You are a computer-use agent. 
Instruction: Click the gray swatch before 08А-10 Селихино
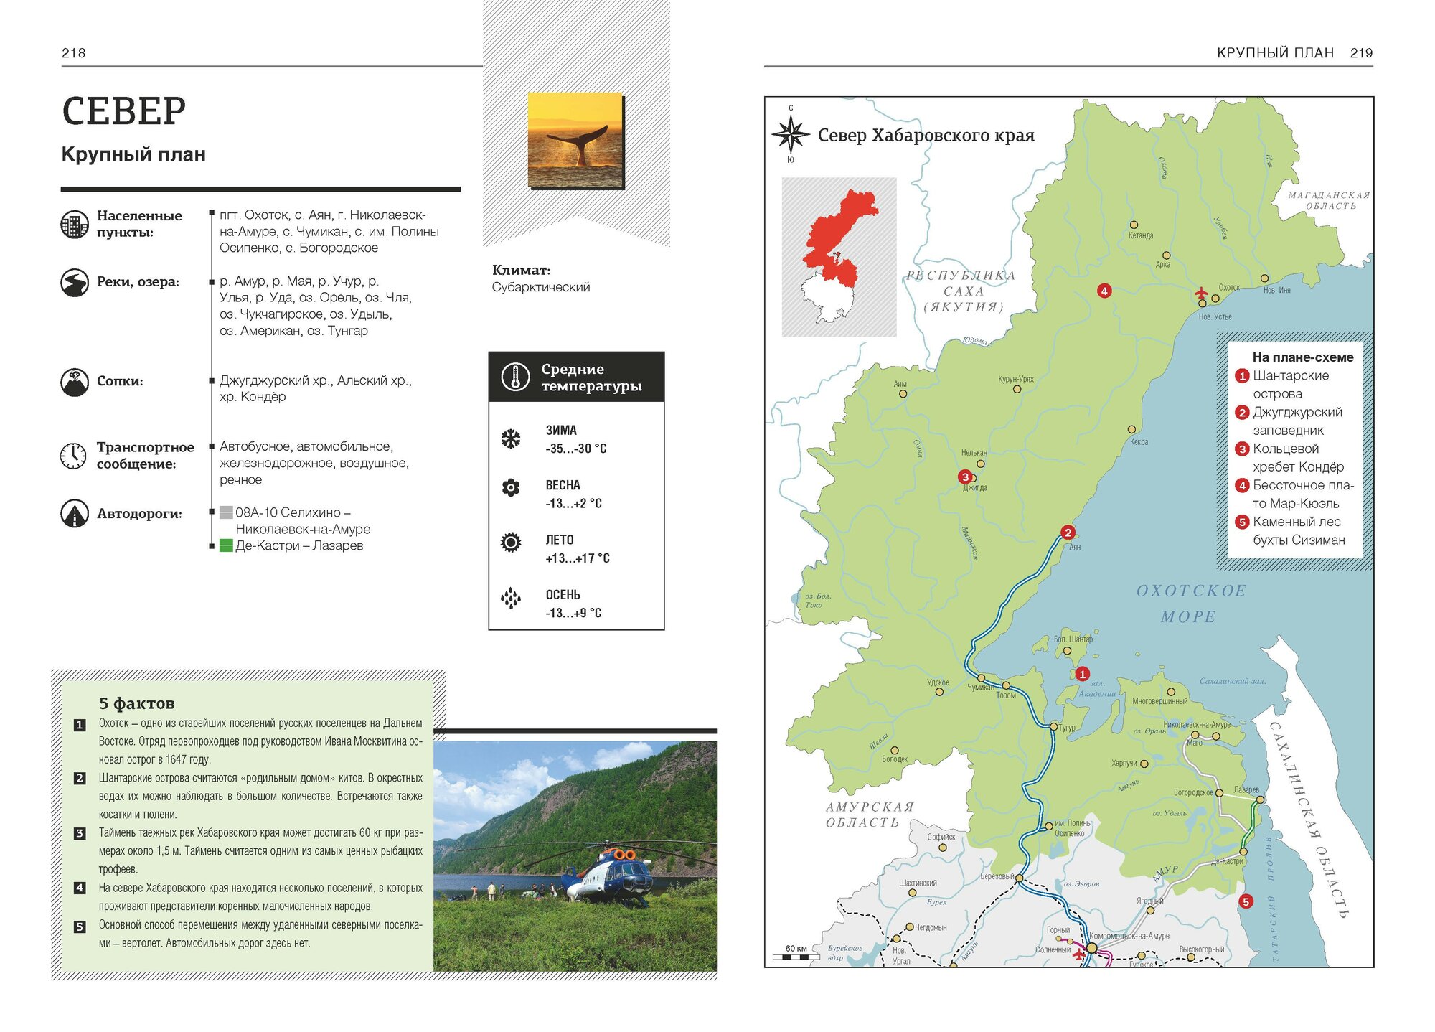(x=226, y=512)
